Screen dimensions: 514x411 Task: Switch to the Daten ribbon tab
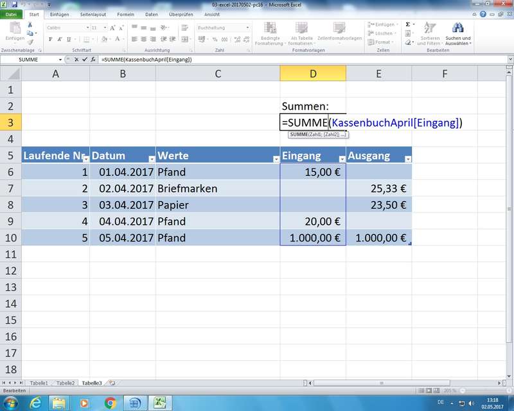152,14
